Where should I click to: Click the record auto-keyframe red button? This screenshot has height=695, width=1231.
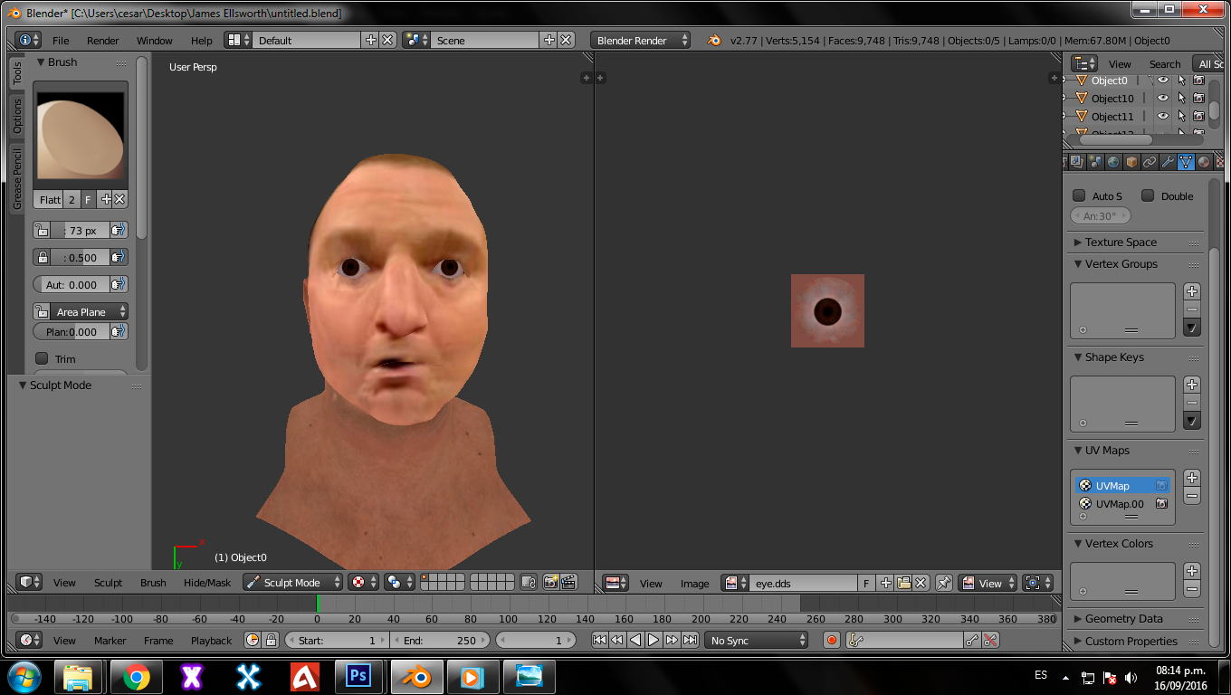(832, 640)
